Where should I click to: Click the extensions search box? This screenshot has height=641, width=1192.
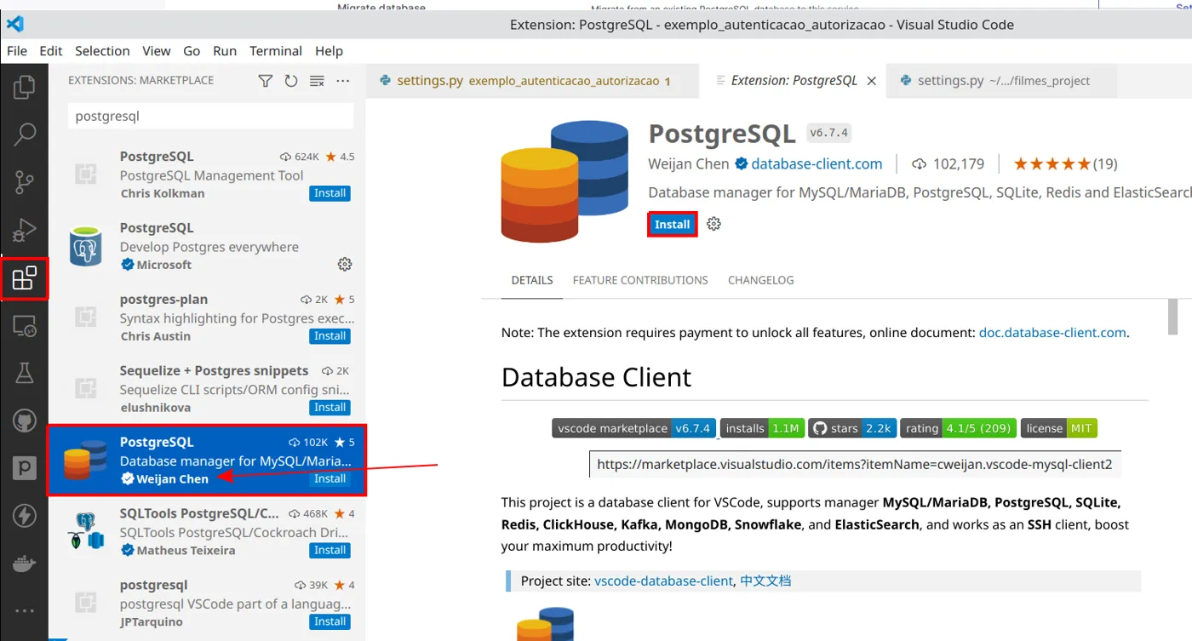point(210,117)
